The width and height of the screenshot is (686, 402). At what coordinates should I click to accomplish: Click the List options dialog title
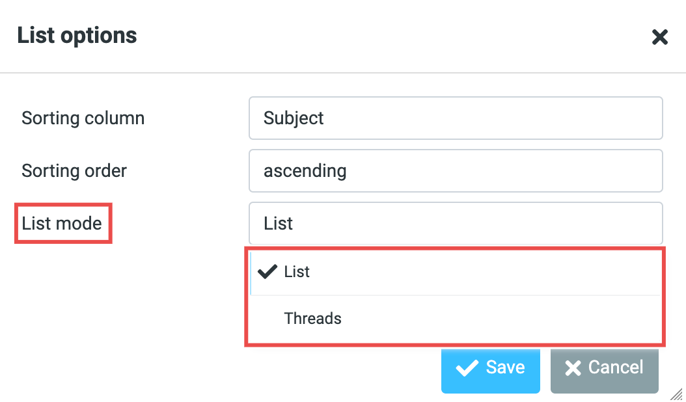[77, 35]
